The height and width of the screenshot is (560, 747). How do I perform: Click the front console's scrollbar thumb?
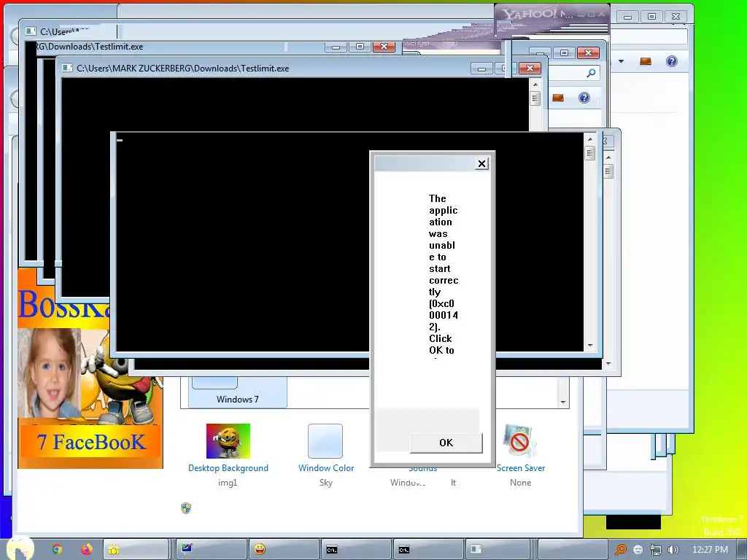coord(590,153)
